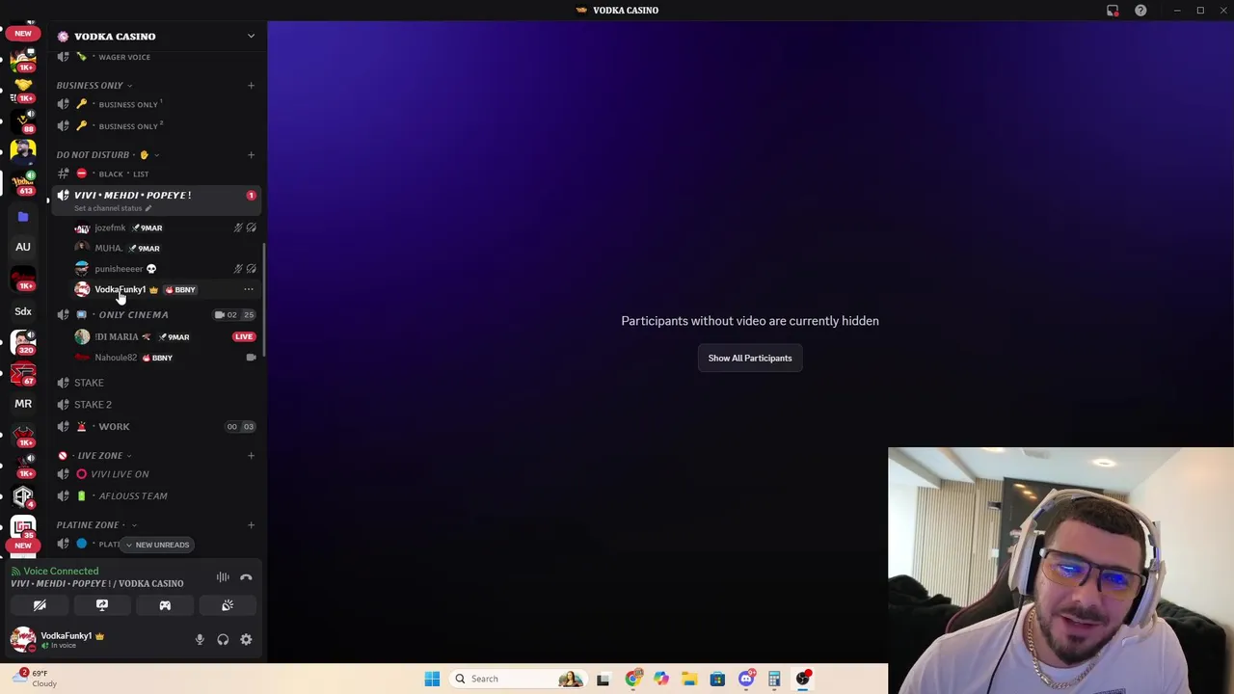Viewport: 1234px width, 694px height.
Task: Open User Settings gear
Action: click(246, 639)
